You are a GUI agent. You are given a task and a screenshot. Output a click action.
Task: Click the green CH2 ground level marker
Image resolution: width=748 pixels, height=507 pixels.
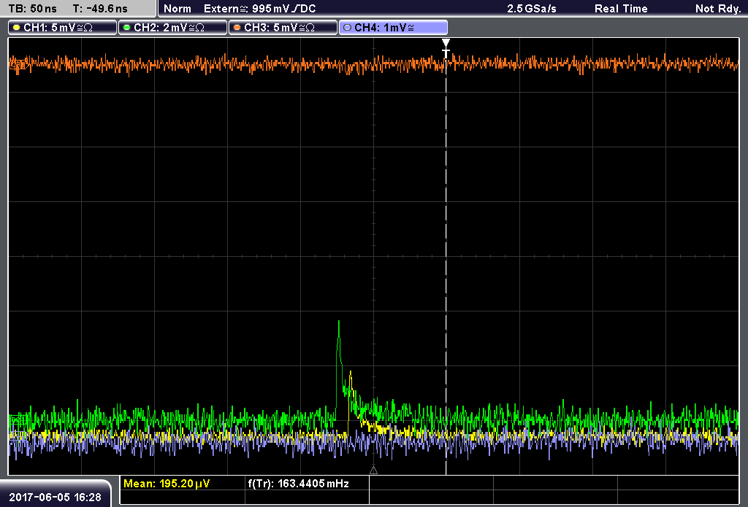pos(18,419)
